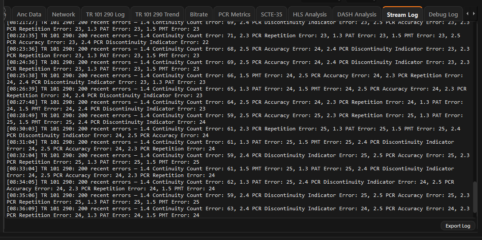Switch to the DASH Analysis tab

pos(357,14)
